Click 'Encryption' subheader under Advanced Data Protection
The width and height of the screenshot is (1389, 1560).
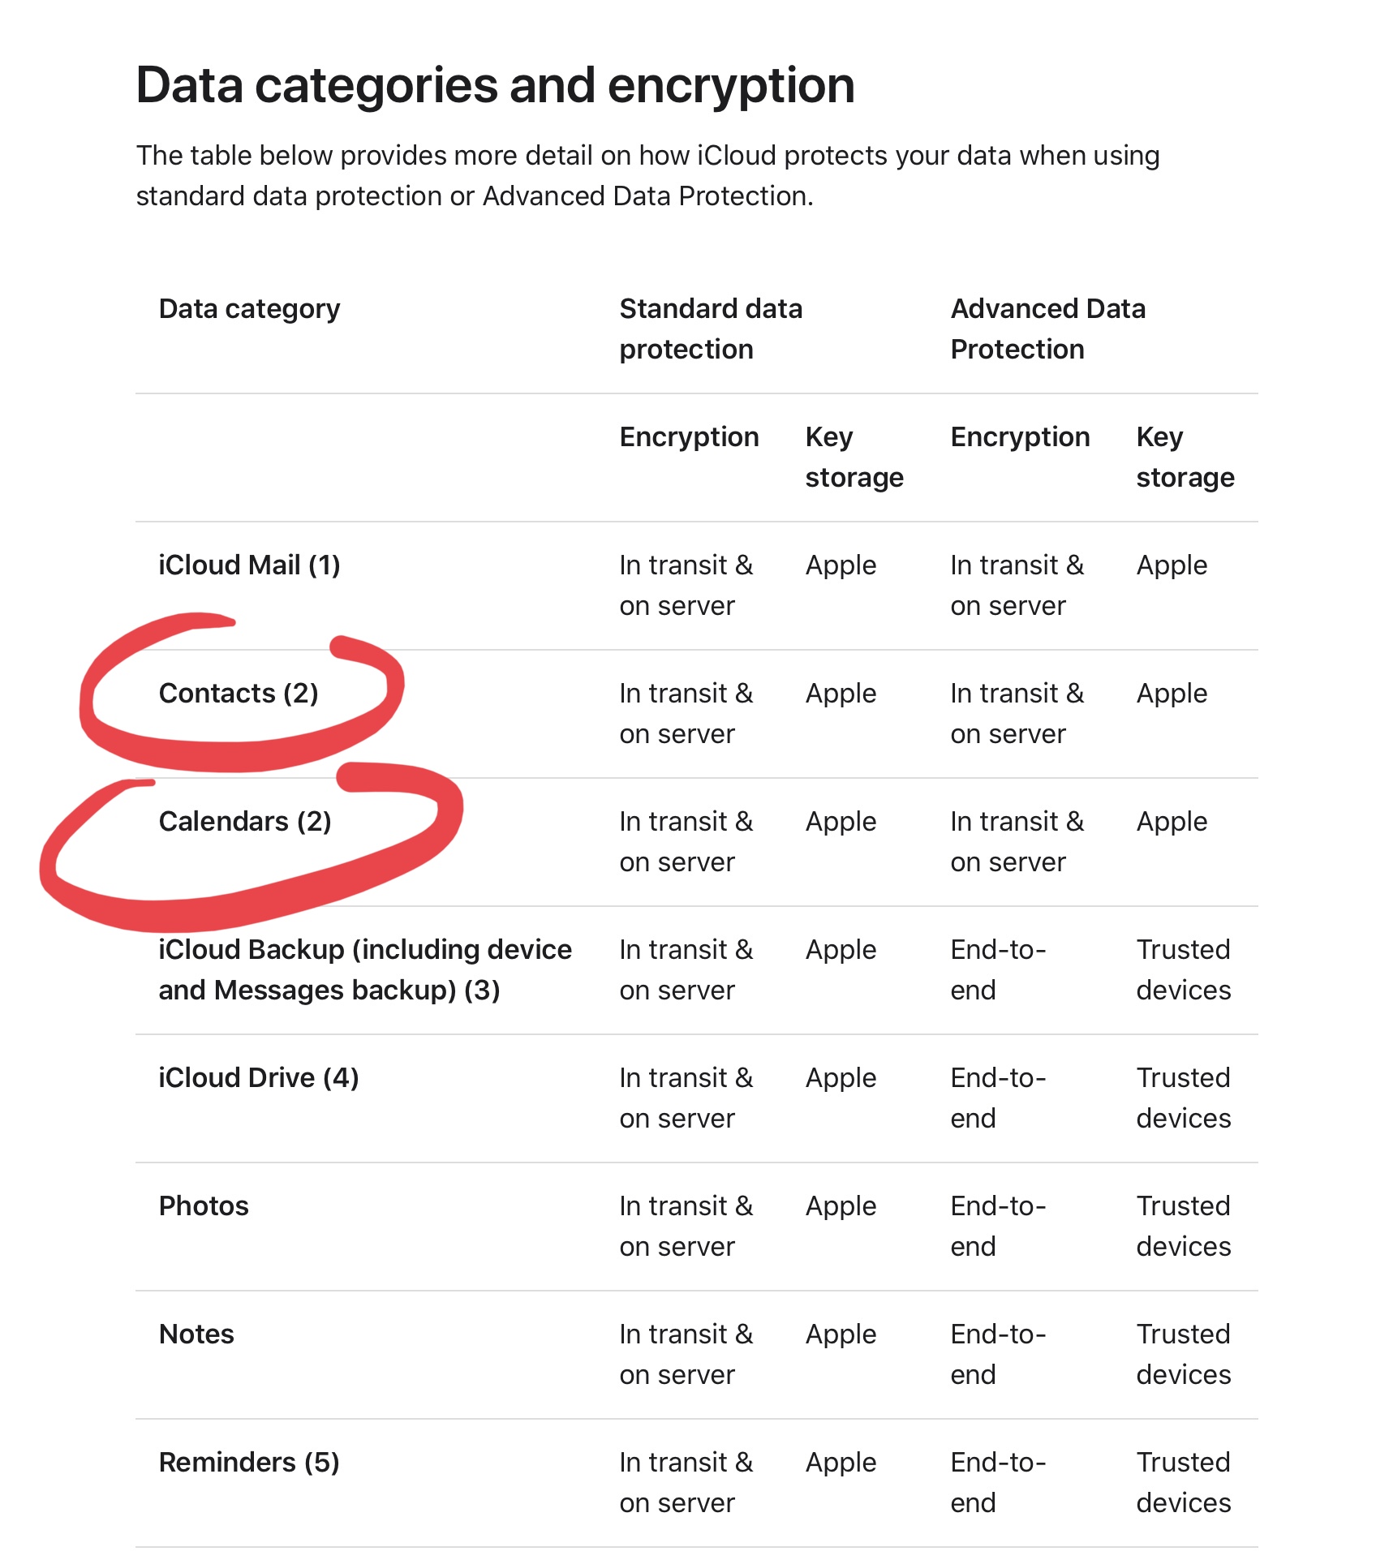click(x=1020, y=437)
